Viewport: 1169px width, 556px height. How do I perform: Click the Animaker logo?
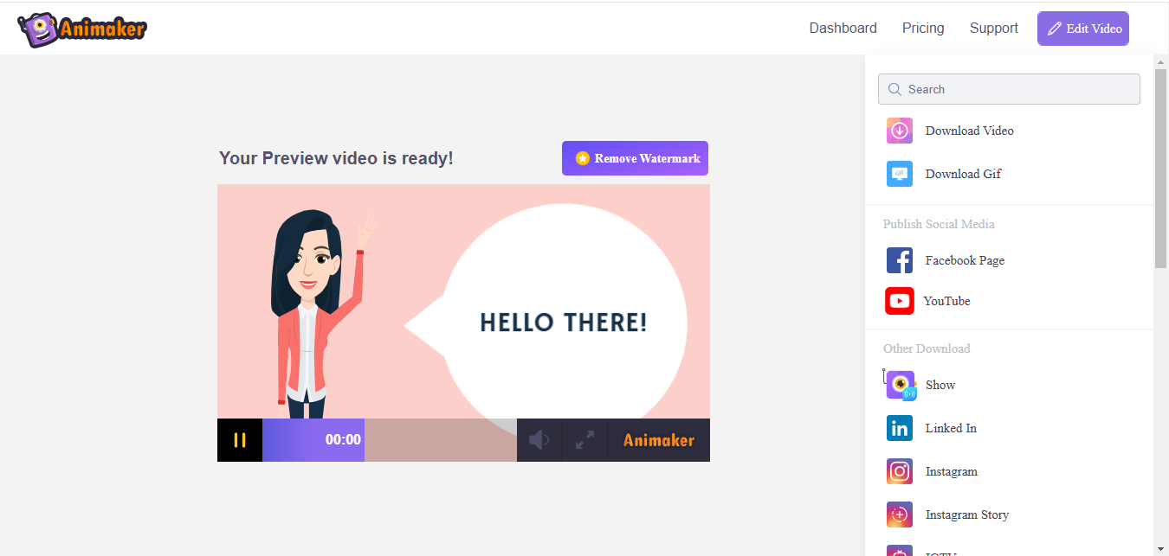point(82,29)
